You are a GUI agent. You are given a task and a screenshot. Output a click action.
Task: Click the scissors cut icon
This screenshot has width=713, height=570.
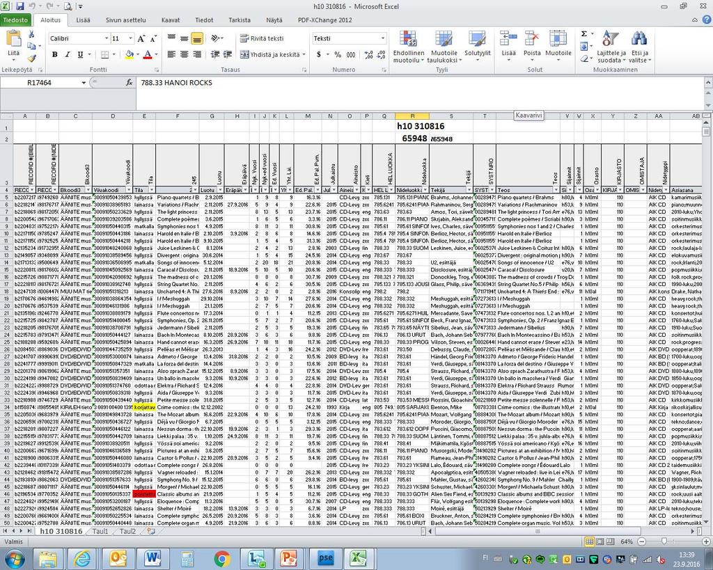(31, 35)
